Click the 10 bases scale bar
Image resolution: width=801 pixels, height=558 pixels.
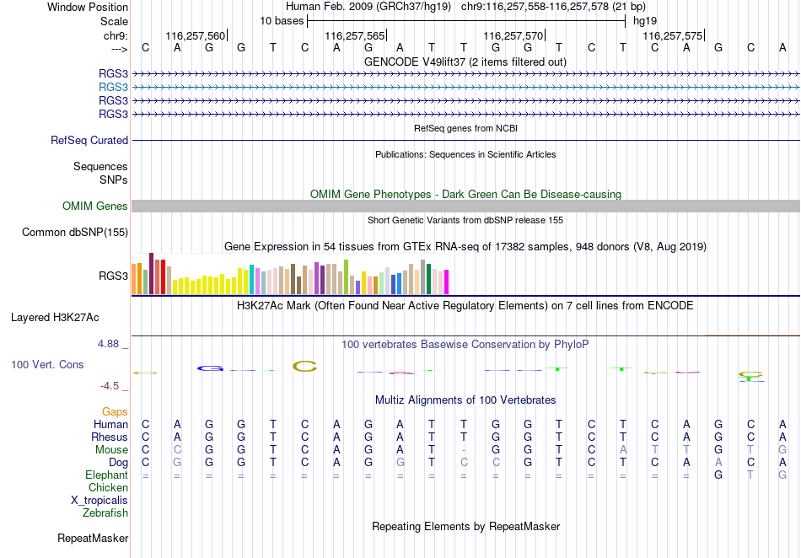(466, 21)
